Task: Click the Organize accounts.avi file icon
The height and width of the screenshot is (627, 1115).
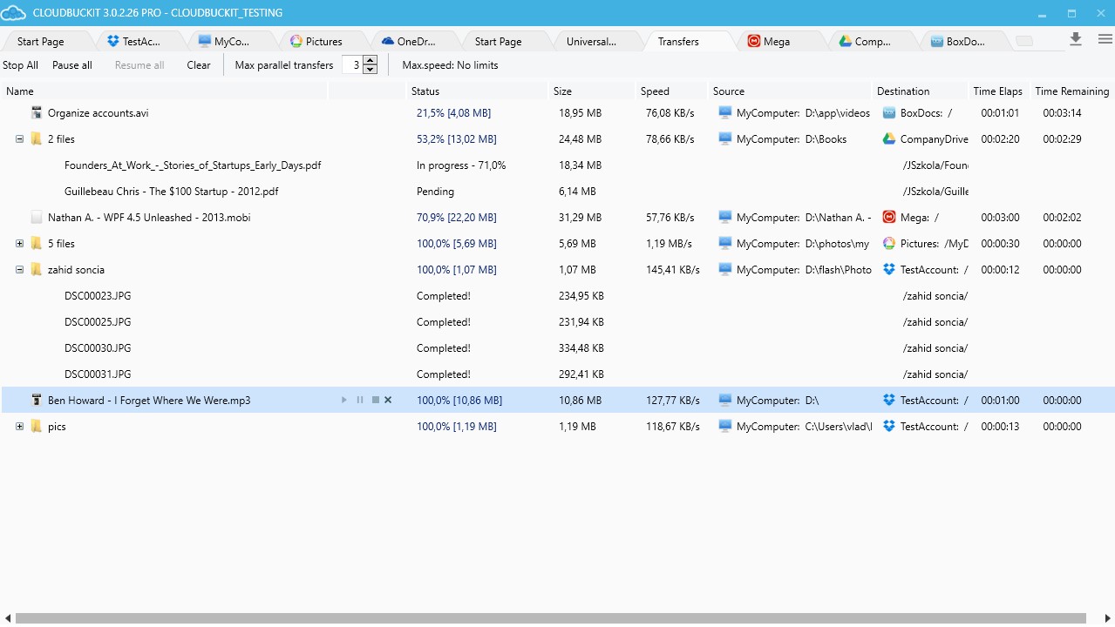Action: click(37, 113)
